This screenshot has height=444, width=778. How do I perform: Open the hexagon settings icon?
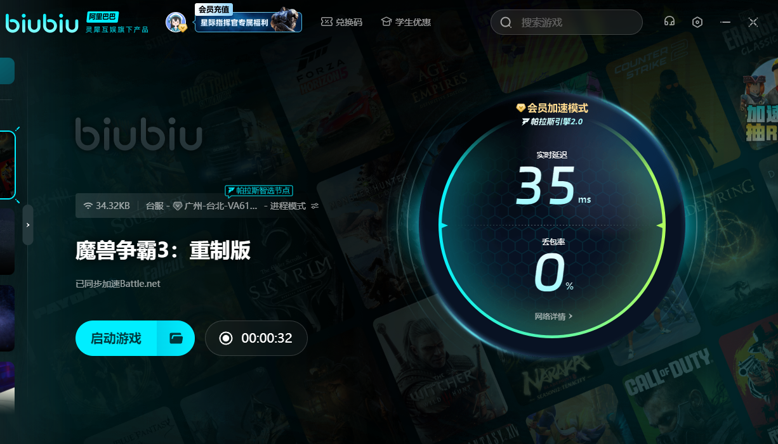click(697, 22)
